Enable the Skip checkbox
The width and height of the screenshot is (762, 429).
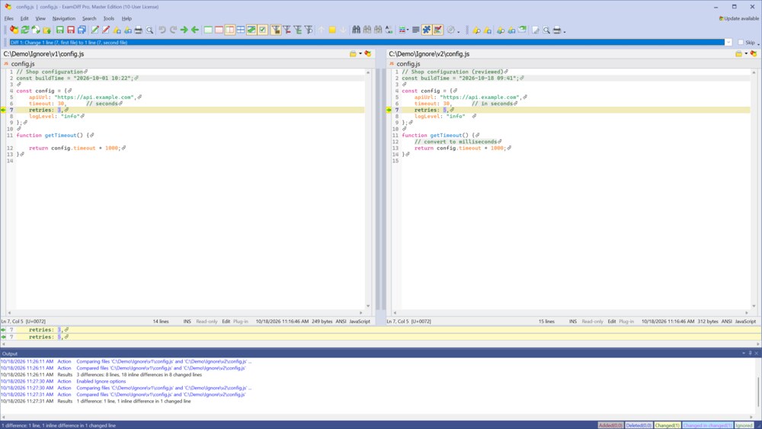[x=741, y=42]
